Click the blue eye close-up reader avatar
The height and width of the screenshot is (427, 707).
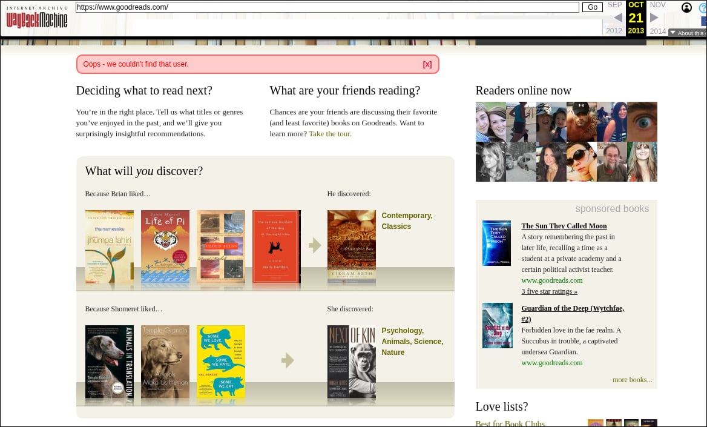click(642, 122)
